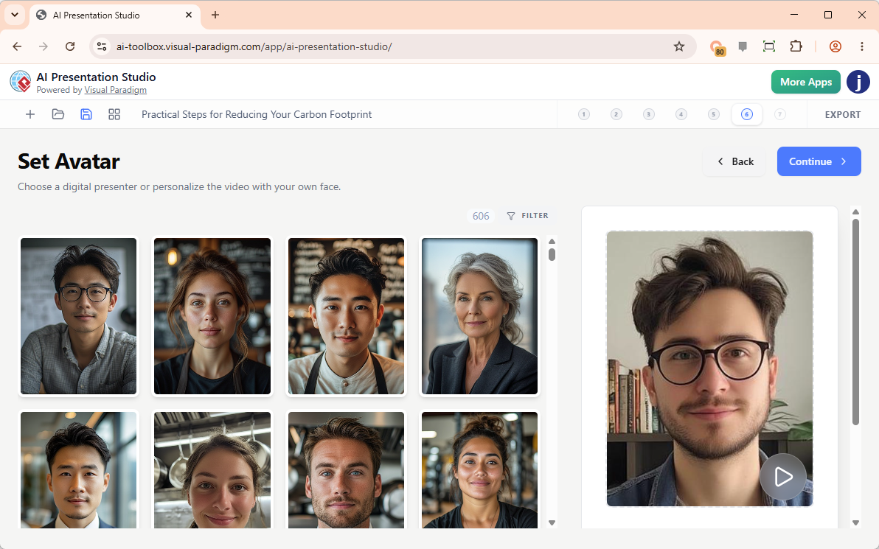Screen dimensions: 879x549
Task: Go to step 3
Action: [x=649, y=114]
